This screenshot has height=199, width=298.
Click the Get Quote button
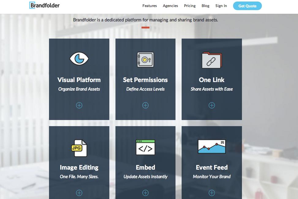point(247,6)
